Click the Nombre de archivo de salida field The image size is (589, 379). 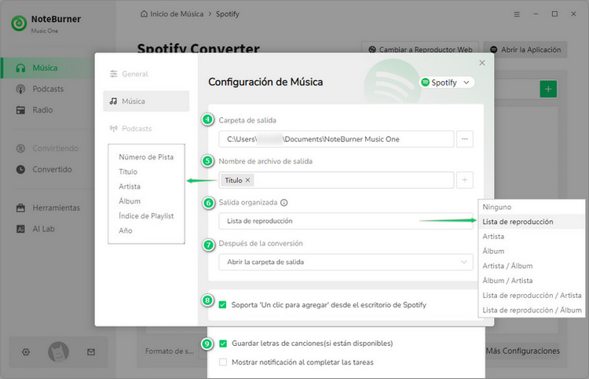point(336,180)
